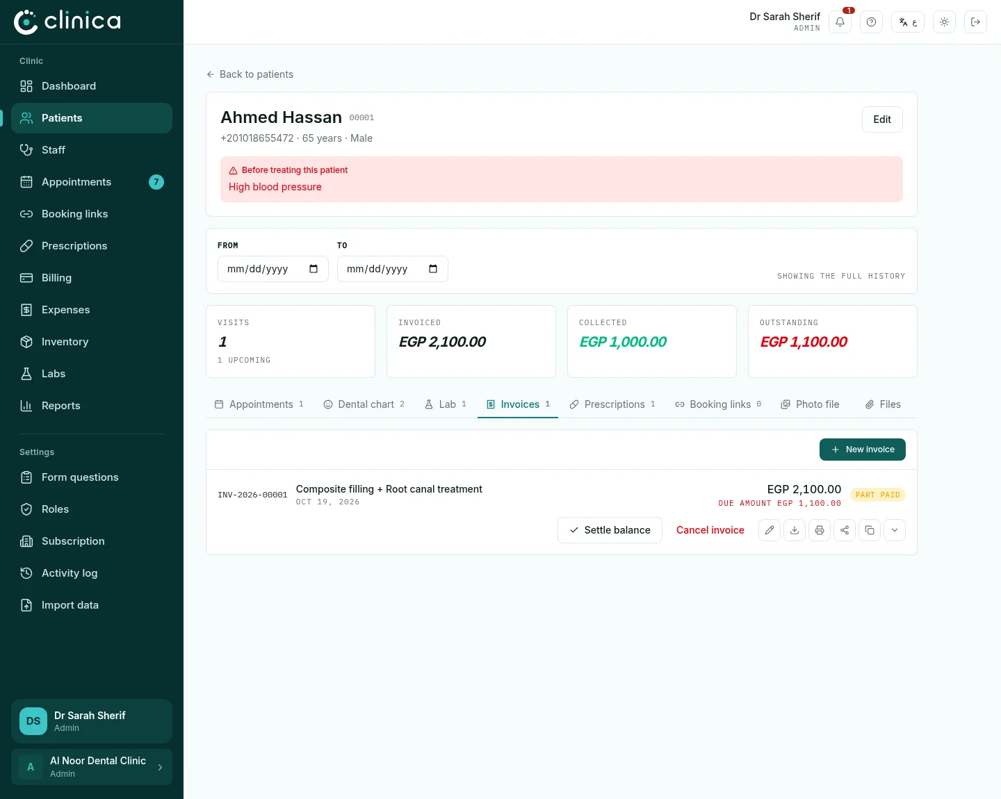Create a New invoice
The image size is (1001, 799).
(x=863, y=450)
